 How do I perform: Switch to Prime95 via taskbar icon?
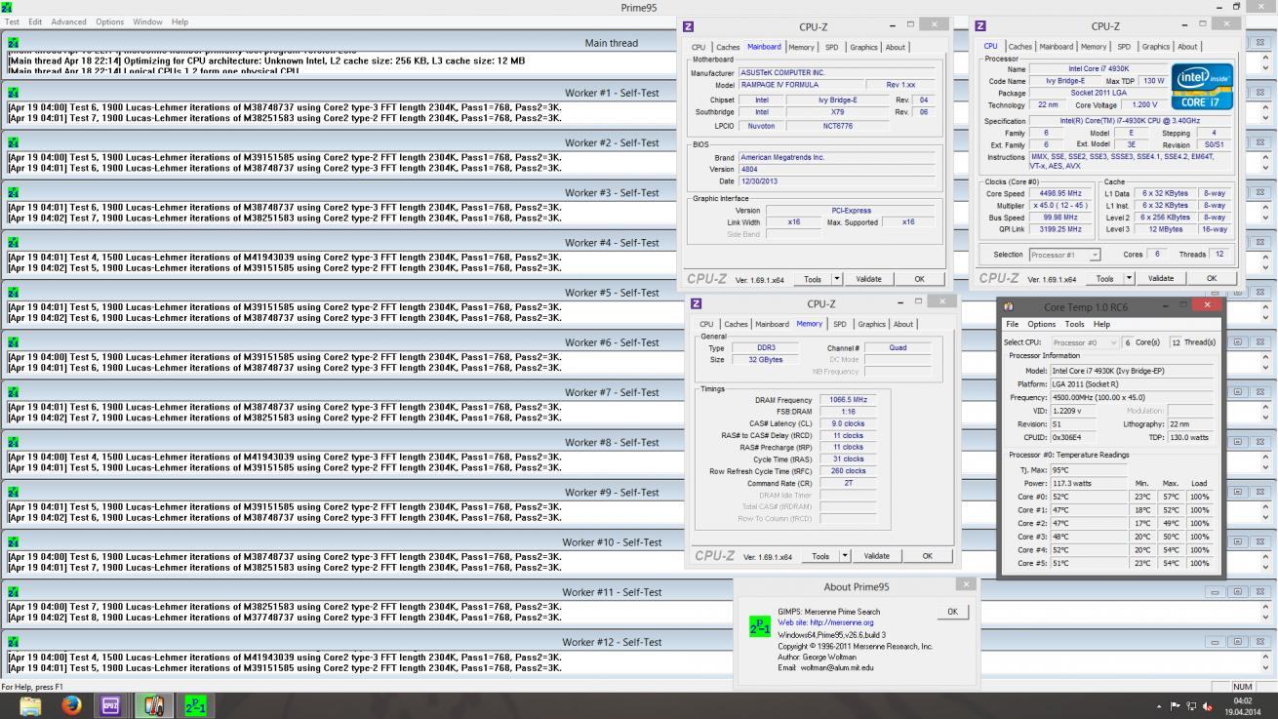(x=195, y=705)
